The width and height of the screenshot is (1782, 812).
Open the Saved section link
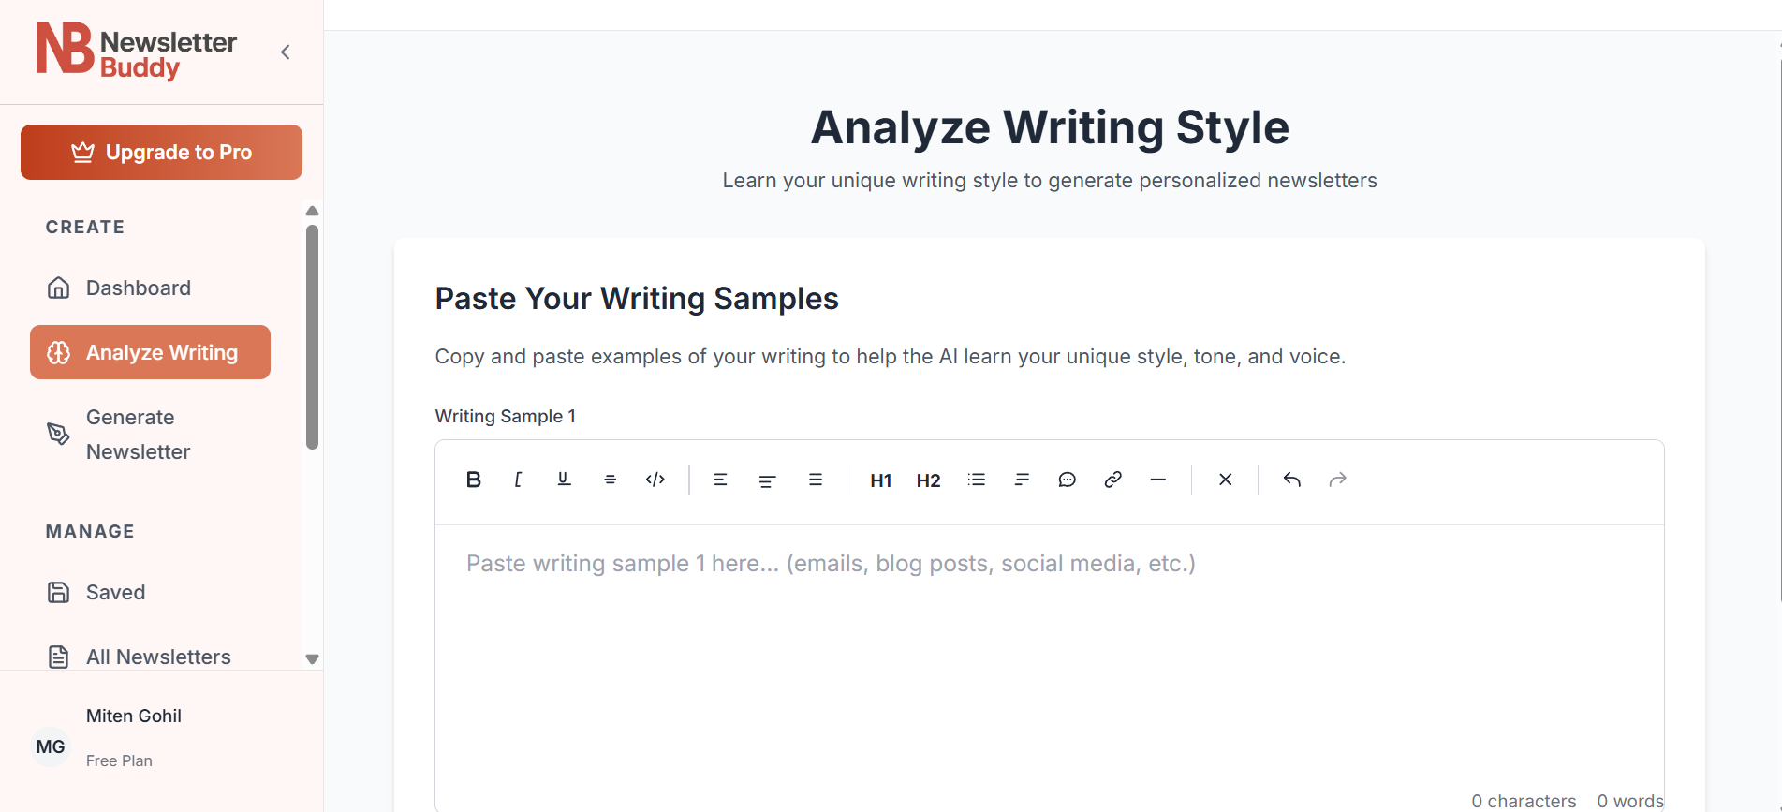pyautogui.click(x=115, y=592)
